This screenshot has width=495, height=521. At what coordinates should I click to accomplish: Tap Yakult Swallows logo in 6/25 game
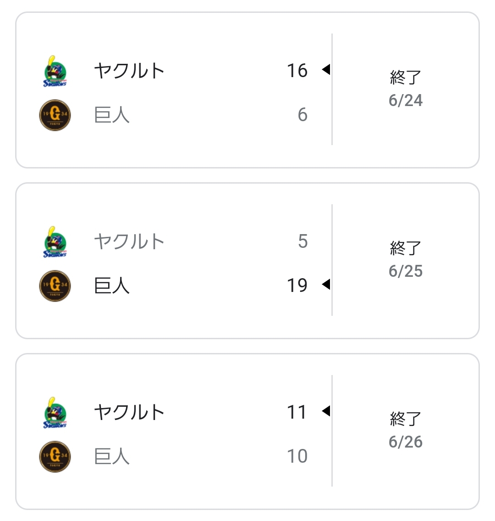(55, 242)
